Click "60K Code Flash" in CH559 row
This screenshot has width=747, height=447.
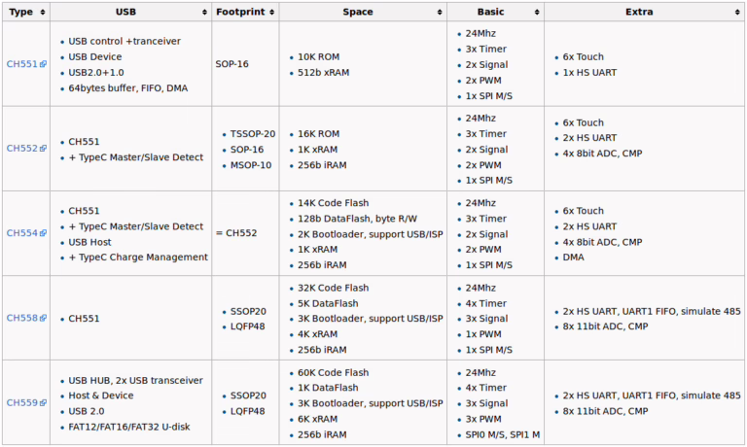[335, 372]
